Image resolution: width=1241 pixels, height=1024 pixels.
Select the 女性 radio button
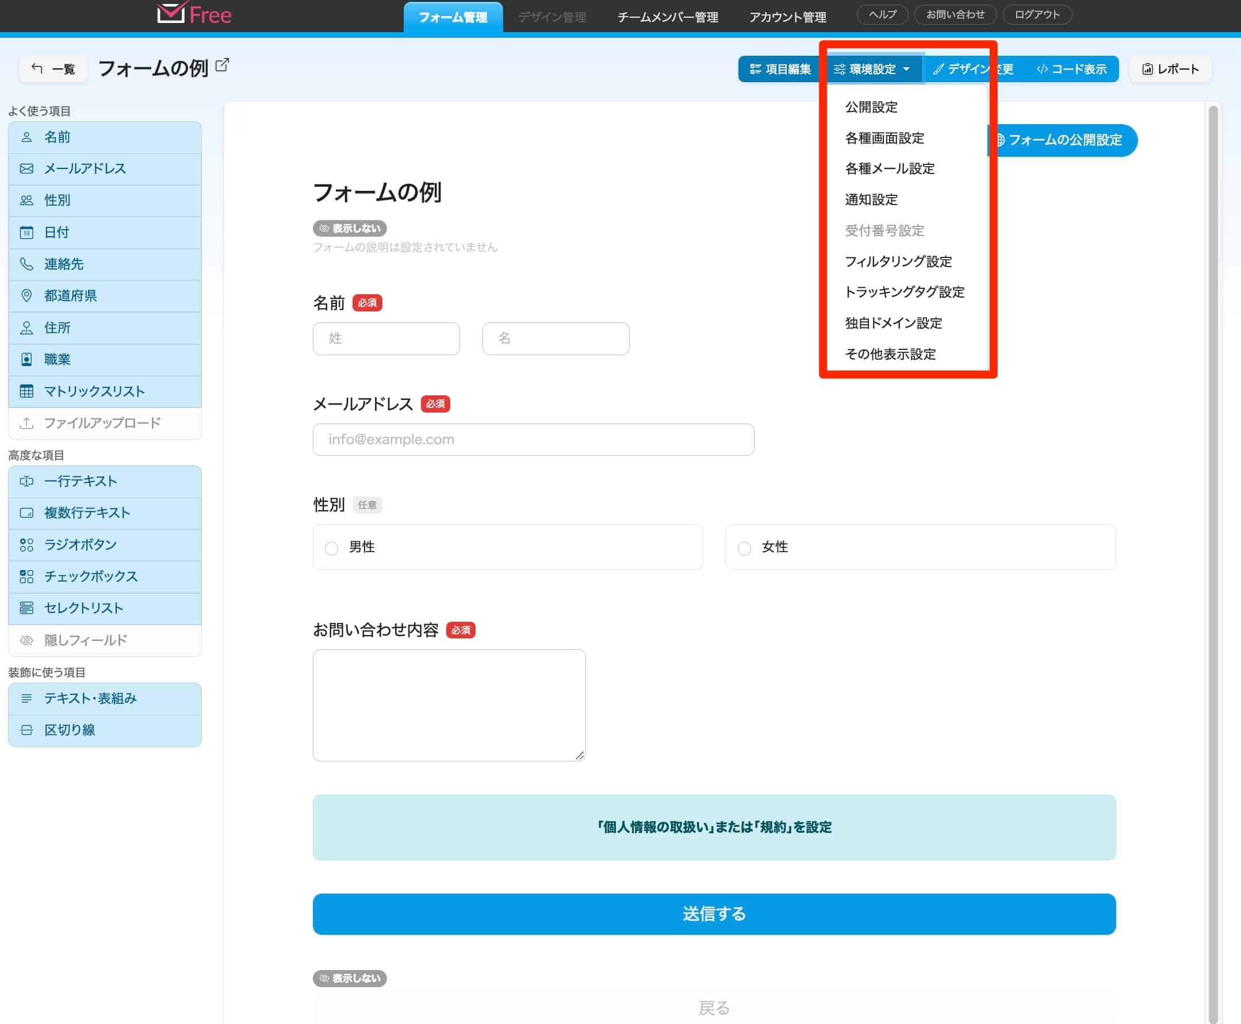(x=744, y=548)
